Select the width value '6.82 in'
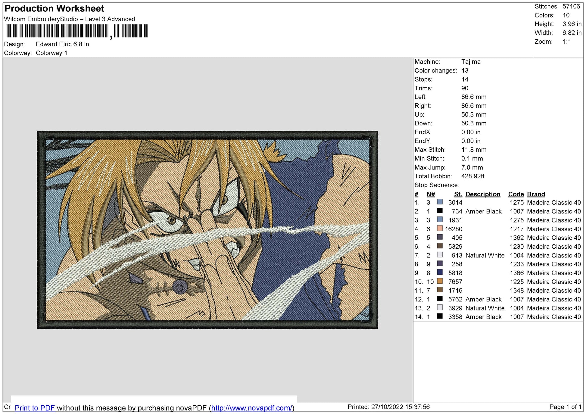 click(x=572, y=33)
